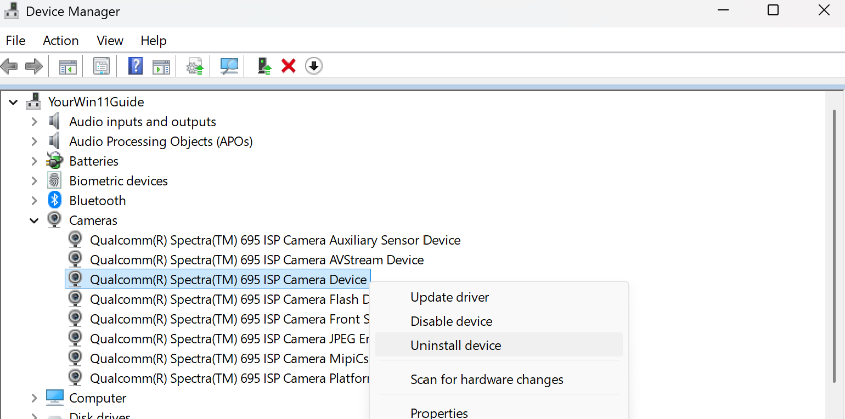Click the Computer category monitor icon

click(x=54, y=398)
